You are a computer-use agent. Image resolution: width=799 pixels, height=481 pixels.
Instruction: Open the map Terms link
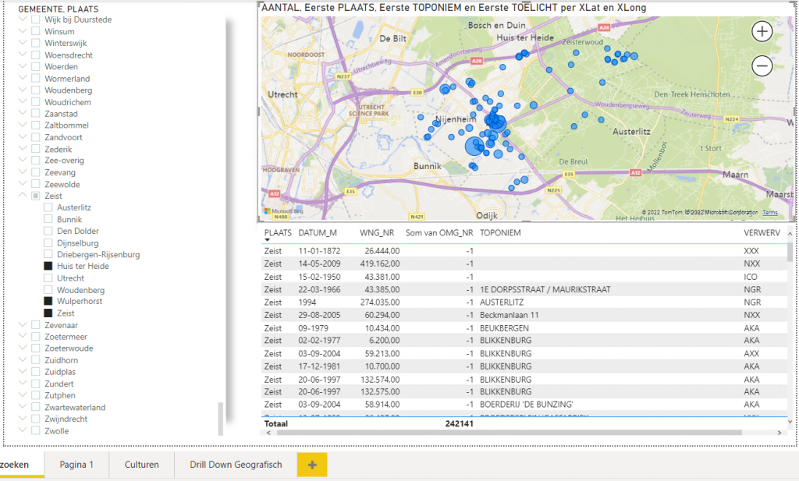point(769,212)
